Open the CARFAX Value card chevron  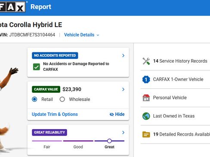(x=123, y=89)
